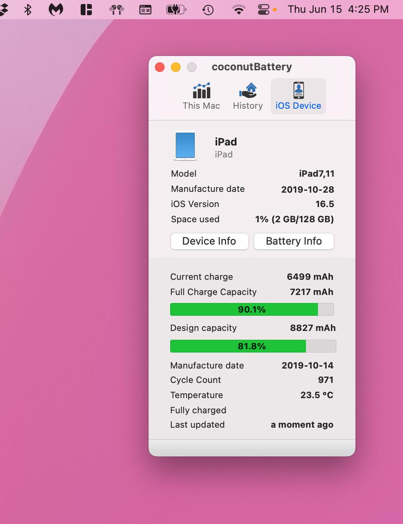Open the Battery Info button
Screen dimensions: 403x524
294,241
